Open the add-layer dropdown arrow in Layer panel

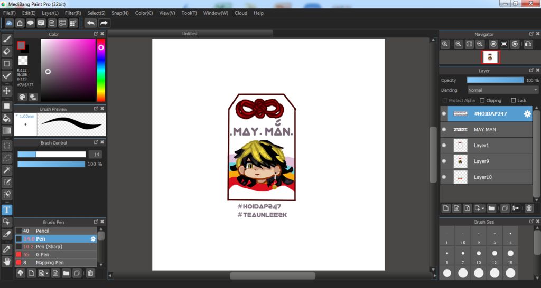click(x=479, y=208)
